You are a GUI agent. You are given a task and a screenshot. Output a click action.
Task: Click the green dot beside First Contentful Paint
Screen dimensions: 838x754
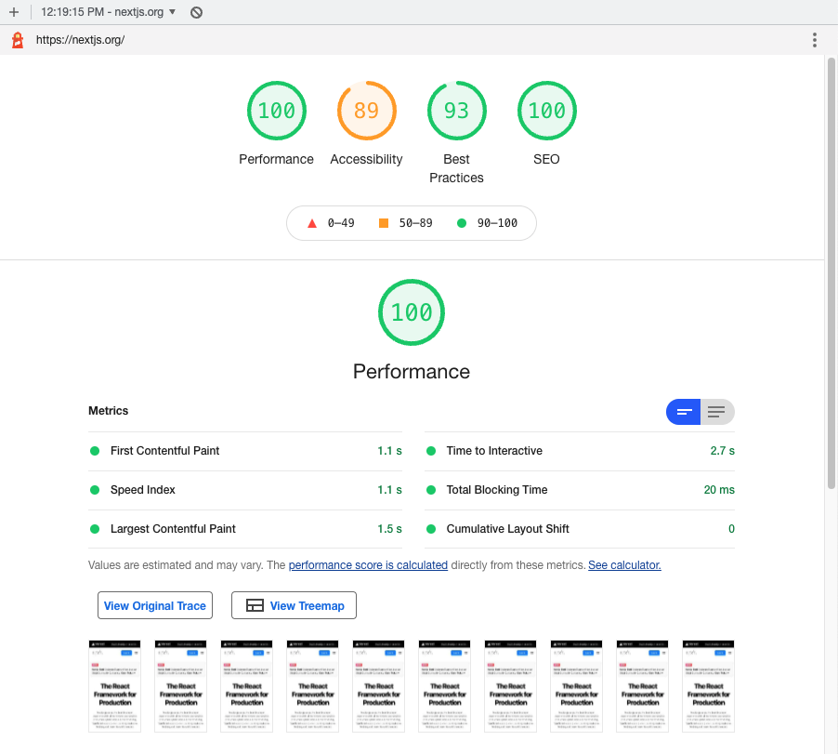coord(95,451)
